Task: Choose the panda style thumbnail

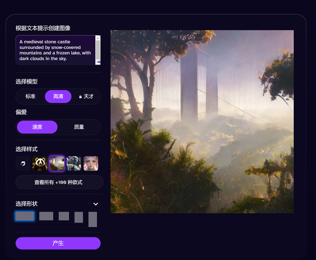Action: (40, 163)
